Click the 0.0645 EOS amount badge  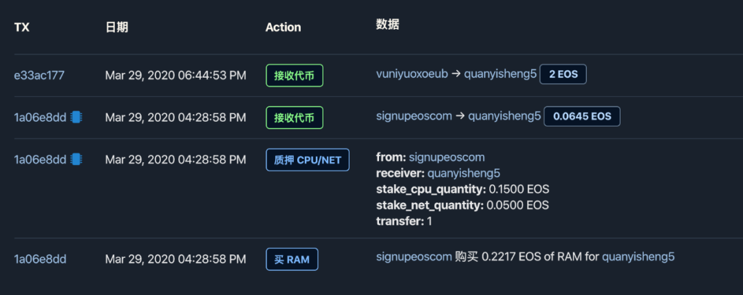582,116
